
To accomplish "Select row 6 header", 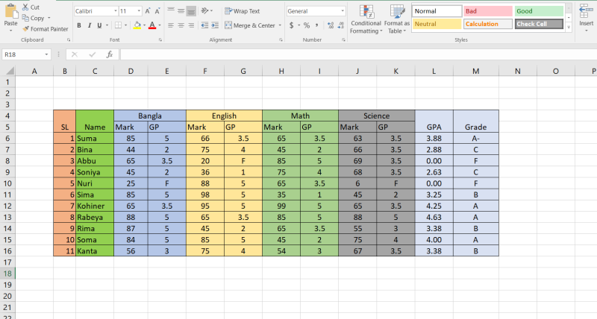I will pyautogui.click(x=7, y=139).
